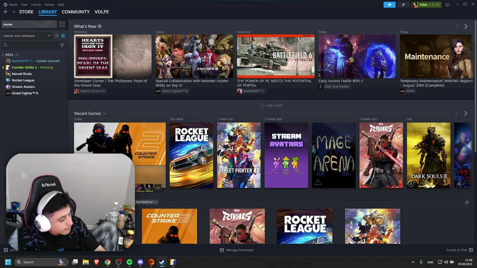This screenshot has width=477, height=268.
Task: Open the notifications bell
Action: (403, 4)
